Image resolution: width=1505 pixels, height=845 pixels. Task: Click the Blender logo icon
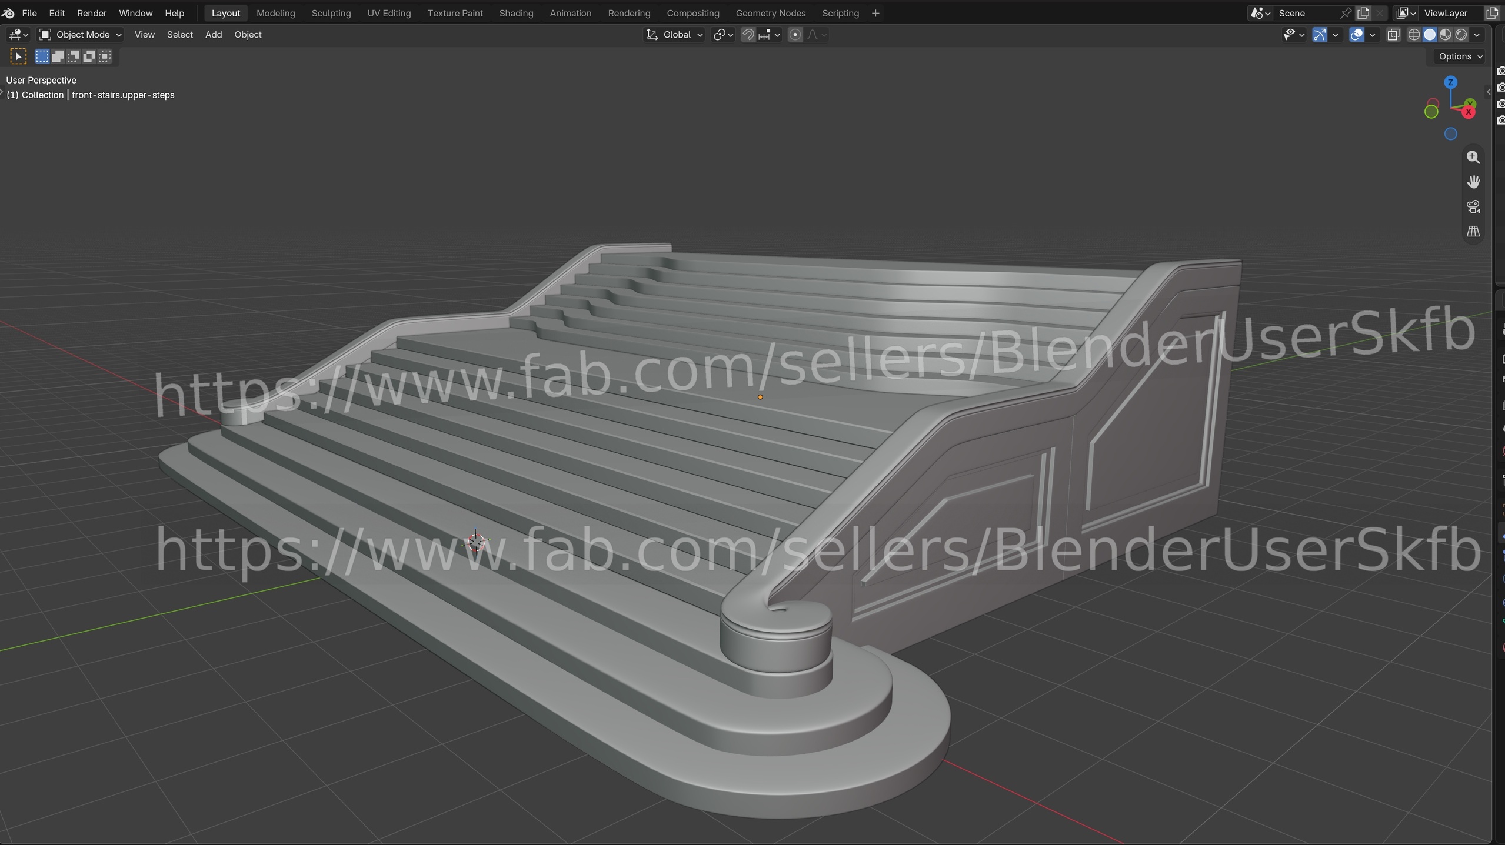8,13
